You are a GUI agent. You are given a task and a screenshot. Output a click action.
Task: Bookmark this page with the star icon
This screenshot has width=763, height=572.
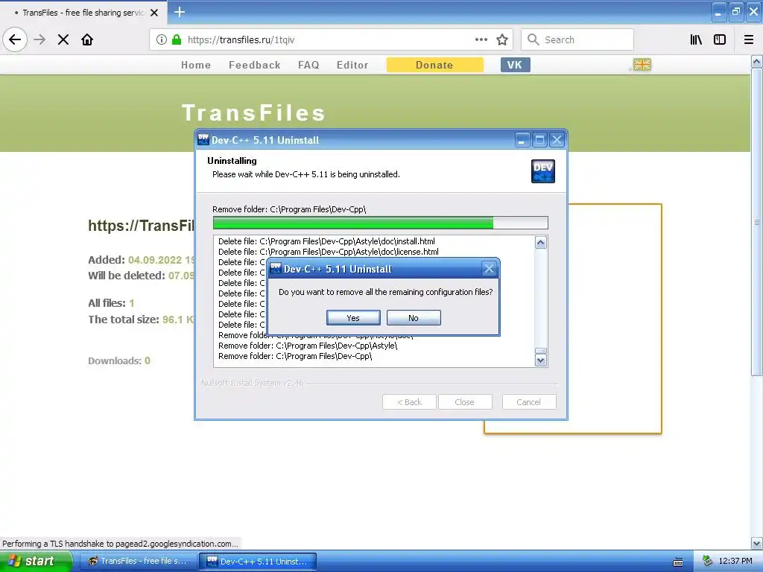pyautogui.click(x=502, y=40)
